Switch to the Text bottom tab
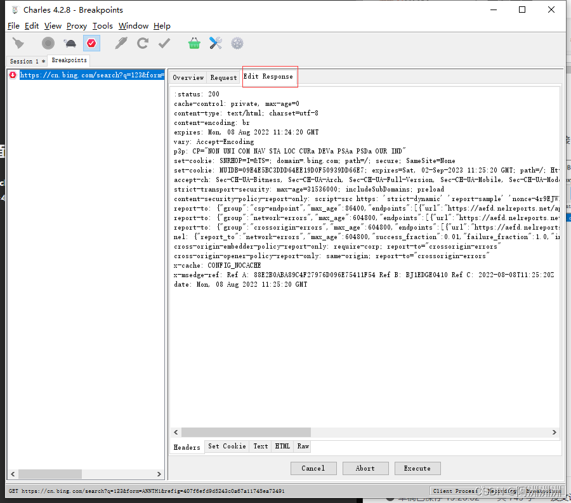The height and width of the screenshot is (503, 571). point(261,446)
